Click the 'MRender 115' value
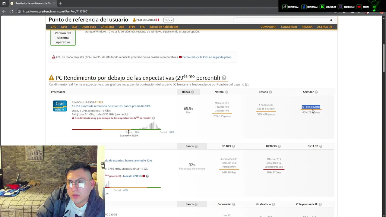This screenshot has height=217, width=386. [274, 159]
